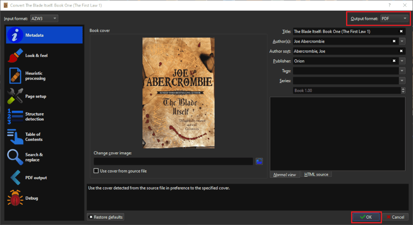The image size is (413, 225).
Task: Click Restore defaults button
Action: (106, 217)
